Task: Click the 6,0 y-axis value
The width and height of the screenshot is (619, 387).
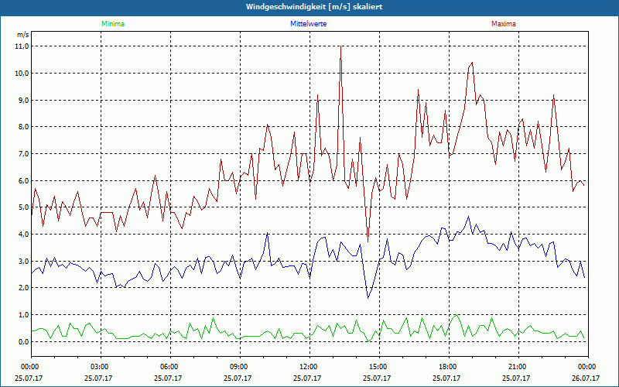Action: 24,180
